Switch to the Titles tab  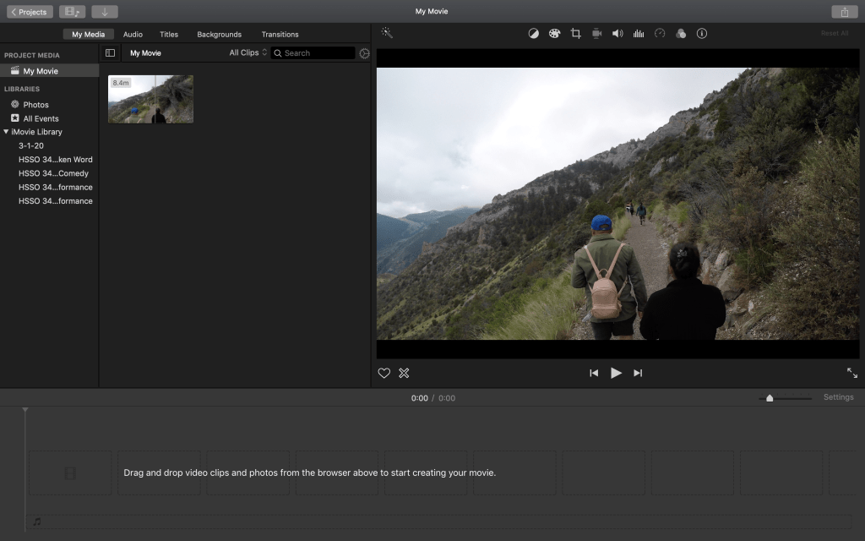tap(169, 35)
